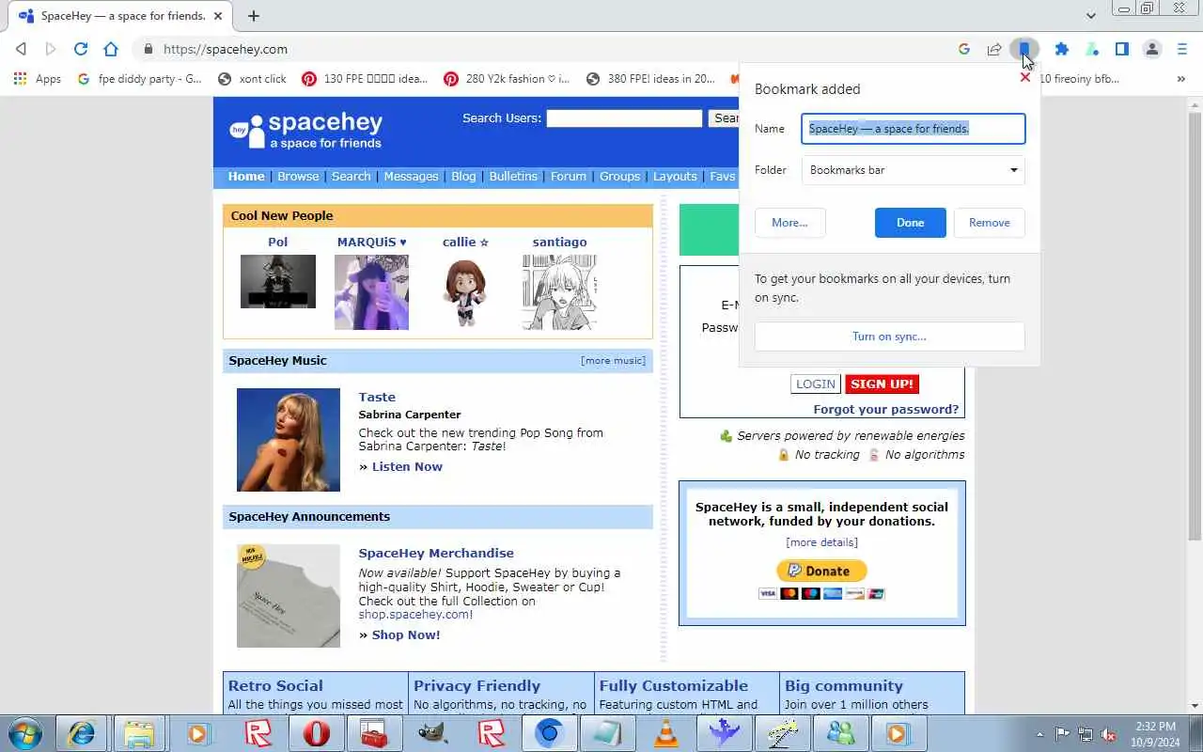Open the Apps shortcut in bookmarks bar
1203x752 pixels.
pyautogui.click(x=38, y=79)
